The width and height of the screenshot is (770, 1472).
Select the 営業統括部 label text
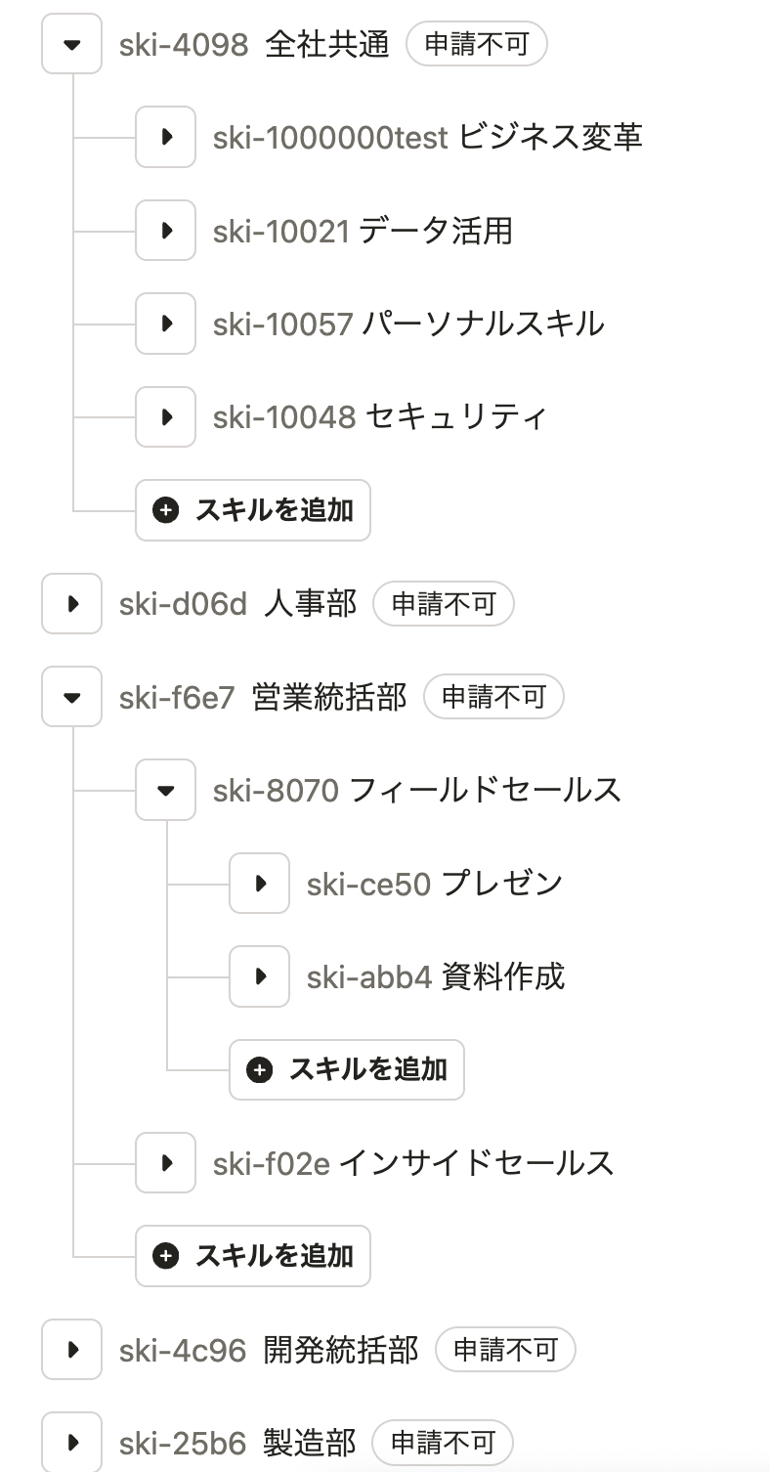328,697
